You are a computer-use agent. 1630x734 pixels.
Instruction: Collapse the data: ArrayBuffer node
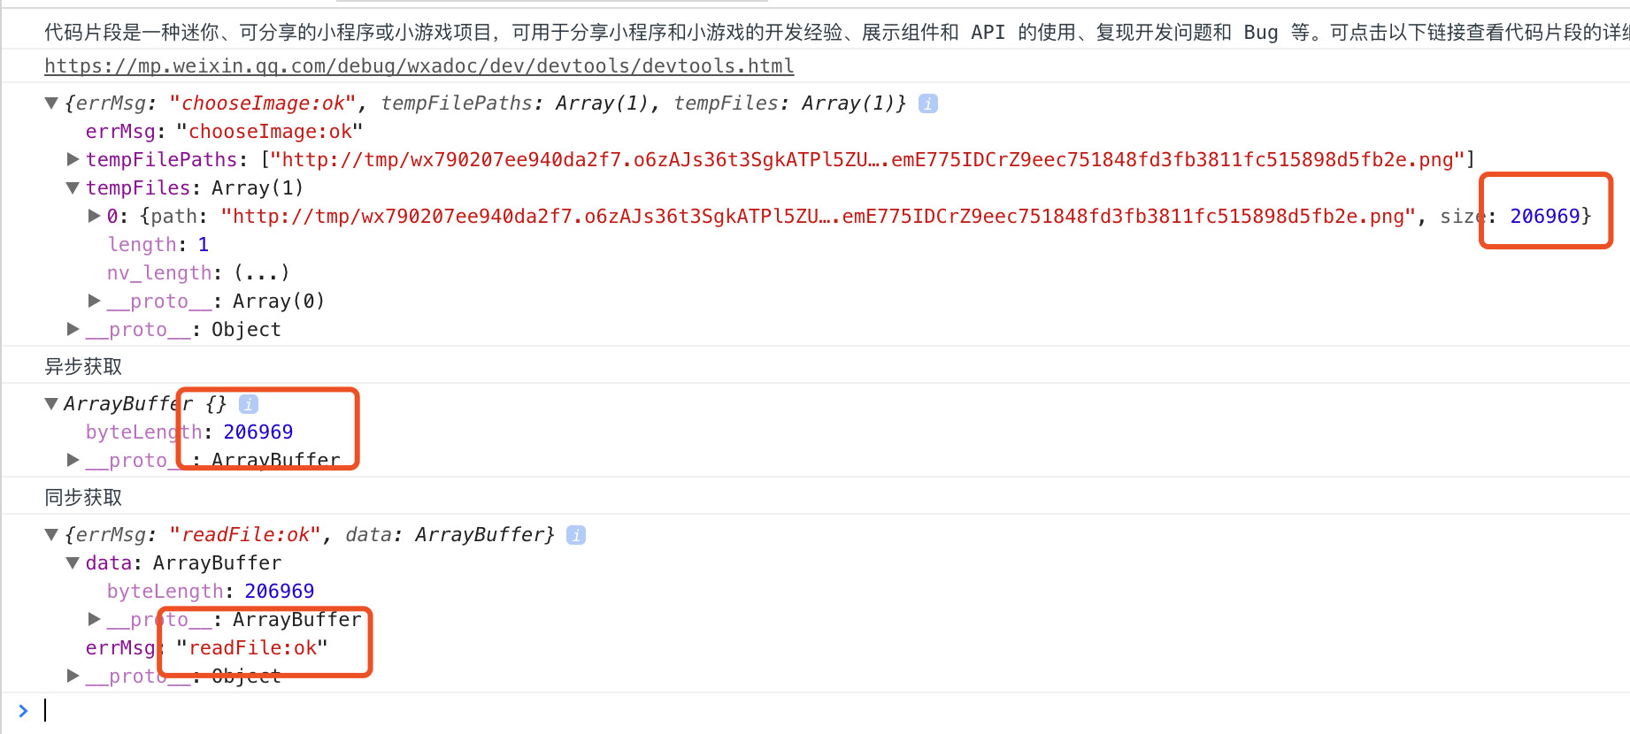[x=73, y=563]
